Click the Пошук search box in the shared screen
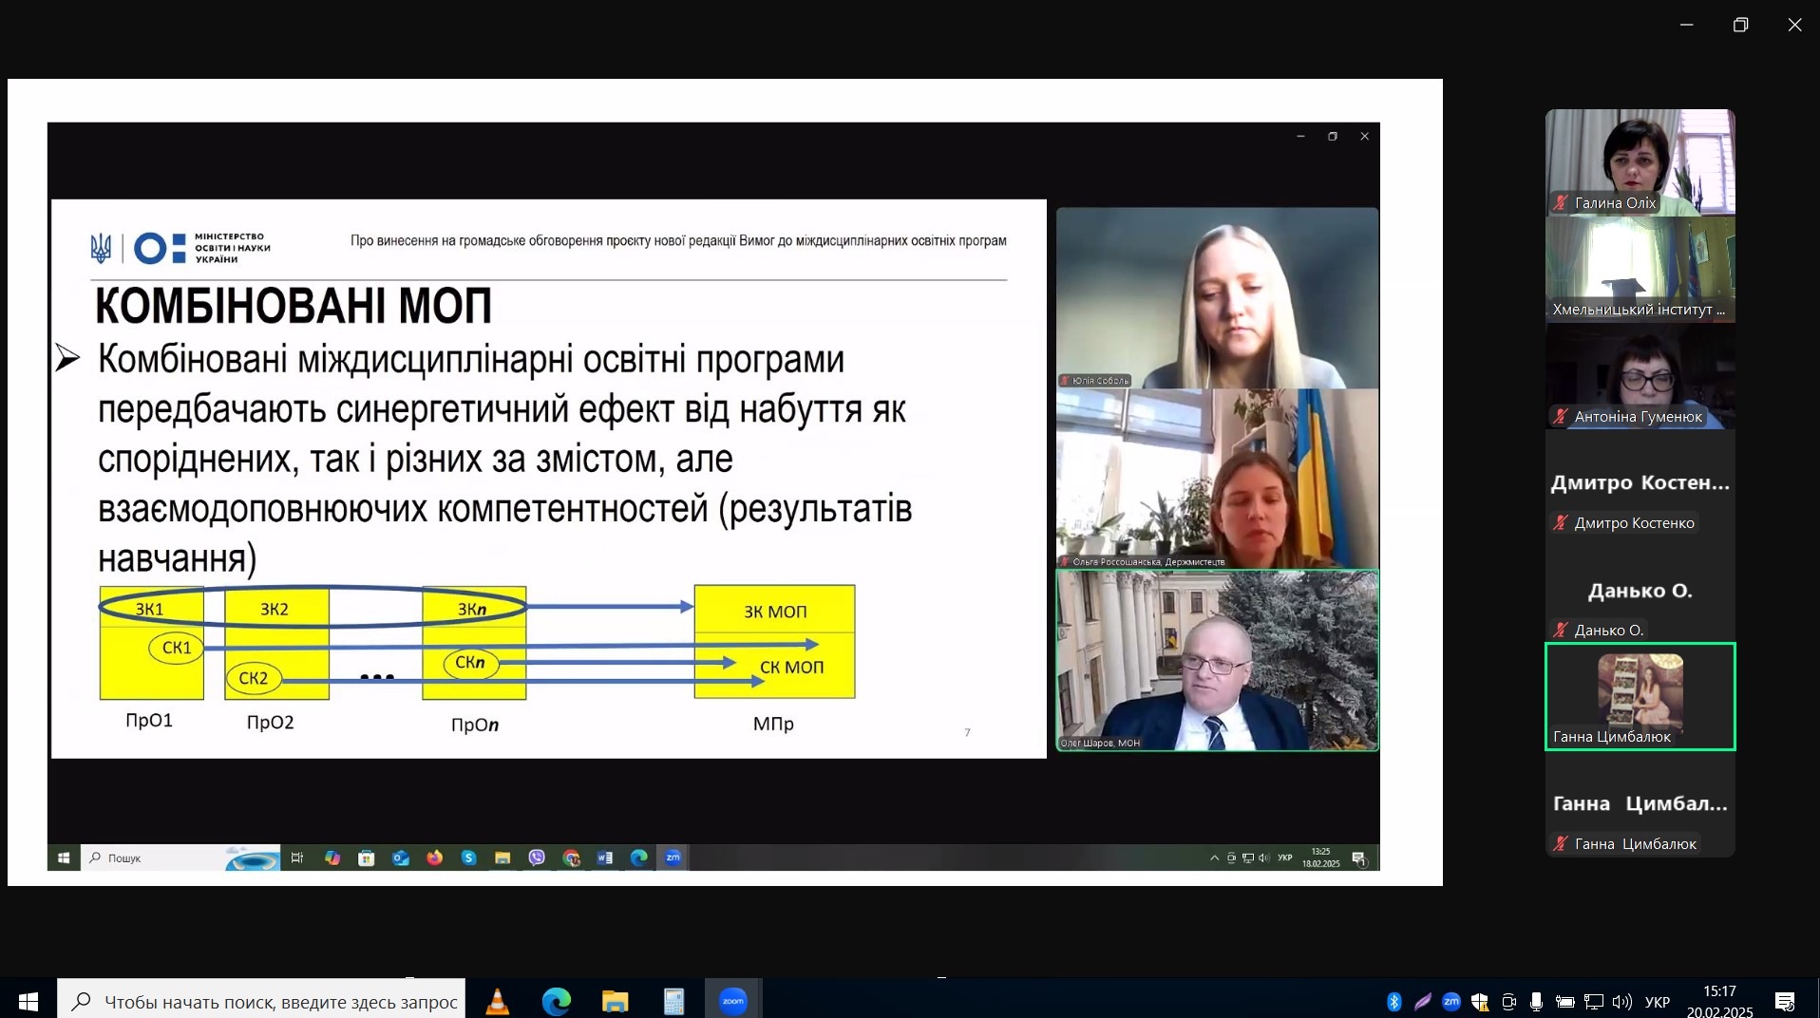The width and height of the screenshot is (1820, 1018). [x=180, y=858]
